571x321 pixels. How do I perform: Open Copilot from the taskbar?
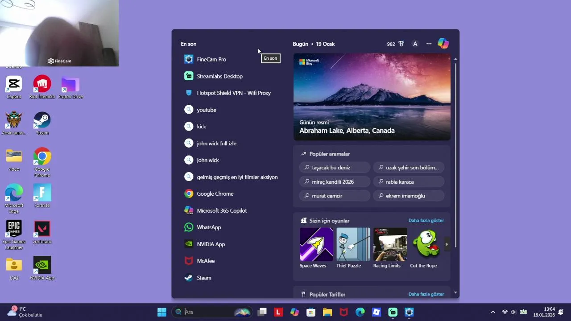[x=294, y=312]
